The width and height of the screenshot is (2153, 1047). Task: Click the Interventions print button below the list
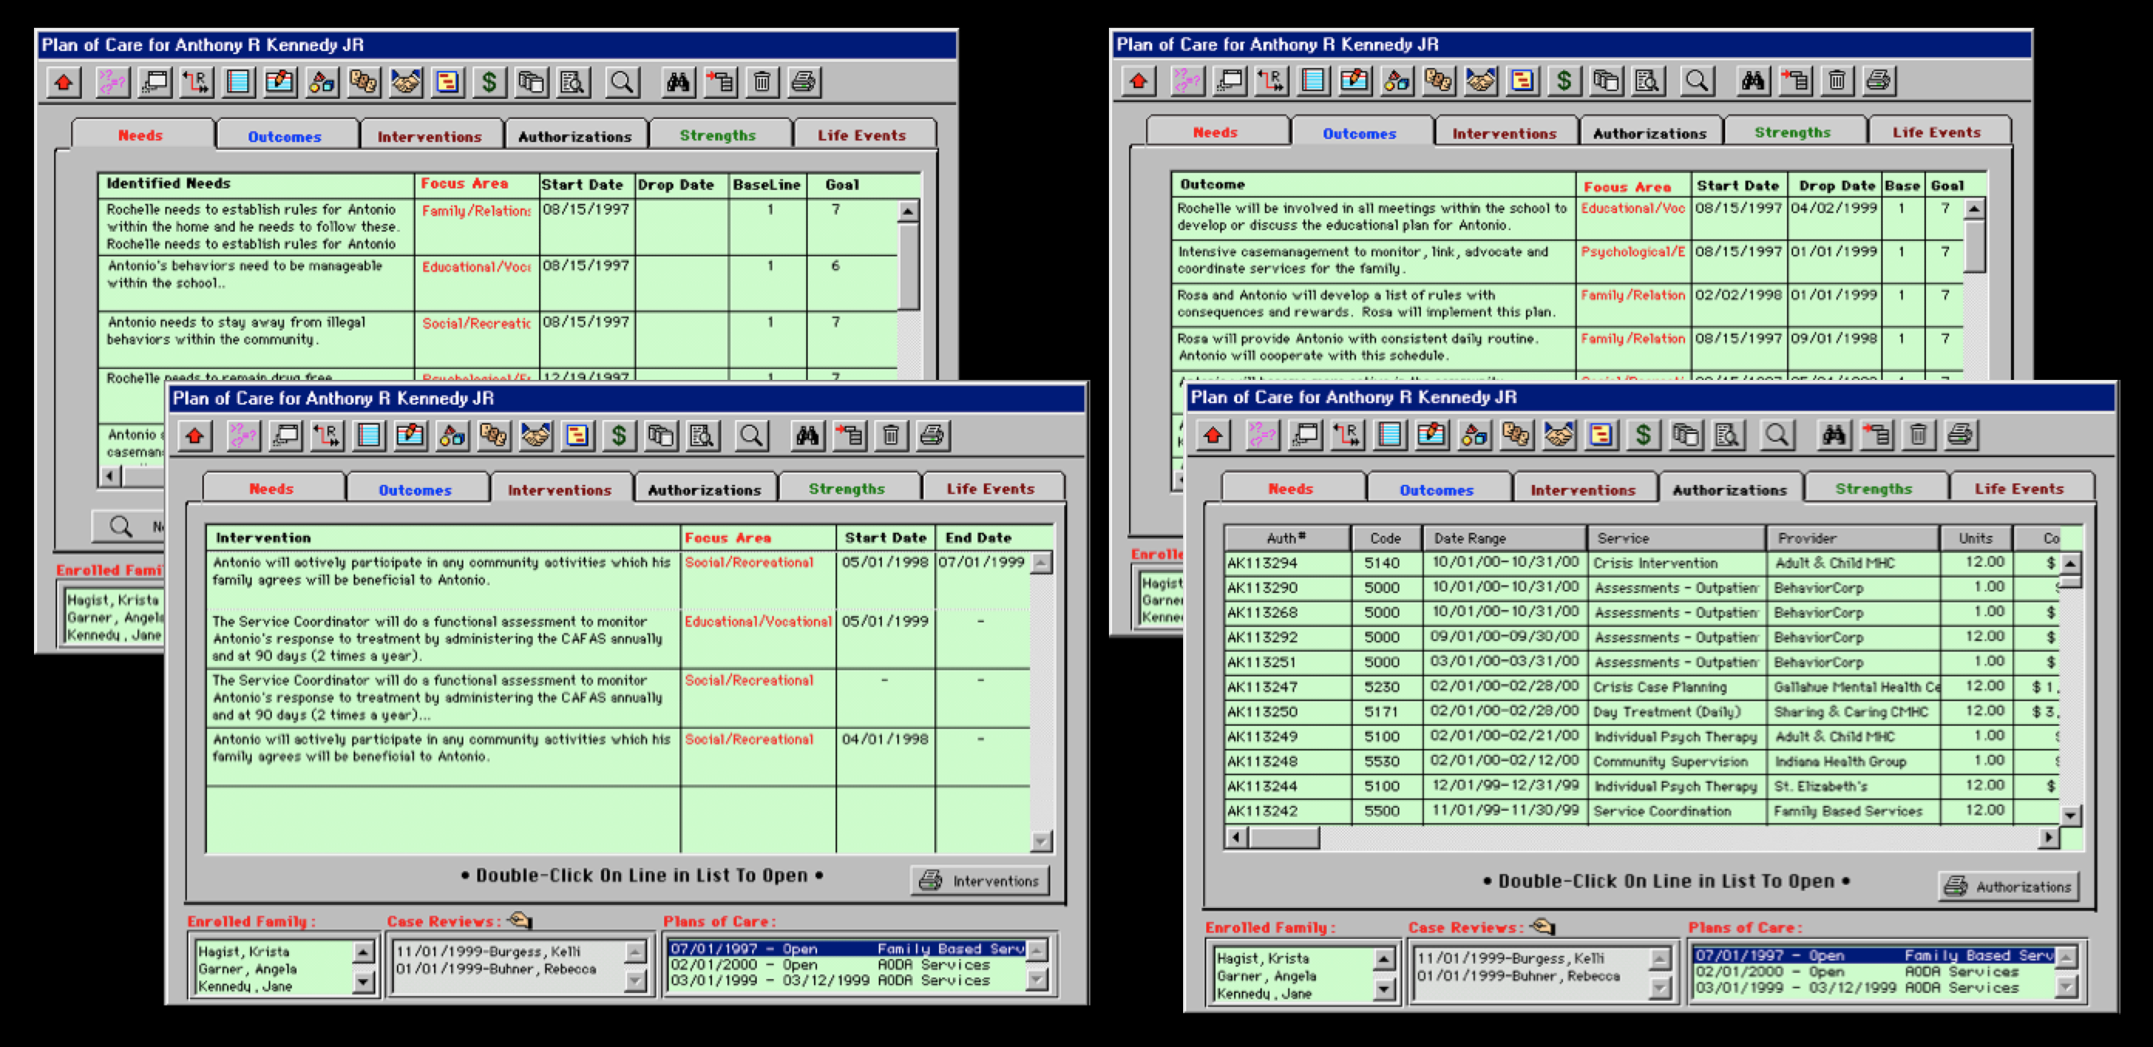[979, 881]
